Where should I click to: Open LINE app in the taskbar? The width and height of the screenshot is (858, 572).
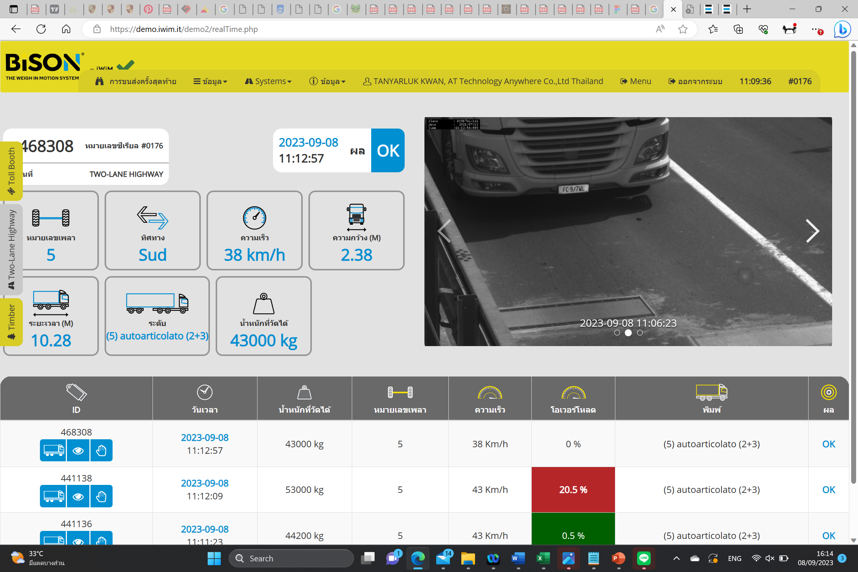pyautogui.click(x=643, y=558)
